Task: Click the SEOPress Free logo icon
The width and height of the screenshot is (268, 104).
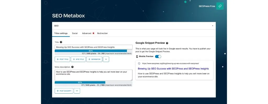Action: (220, 6)
